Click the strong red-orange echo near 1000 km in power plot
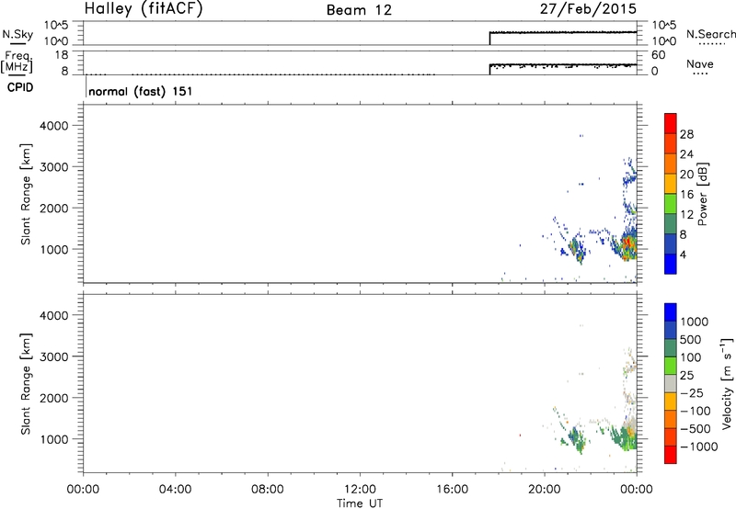This screenshot has height=509, width=736. 628,243
